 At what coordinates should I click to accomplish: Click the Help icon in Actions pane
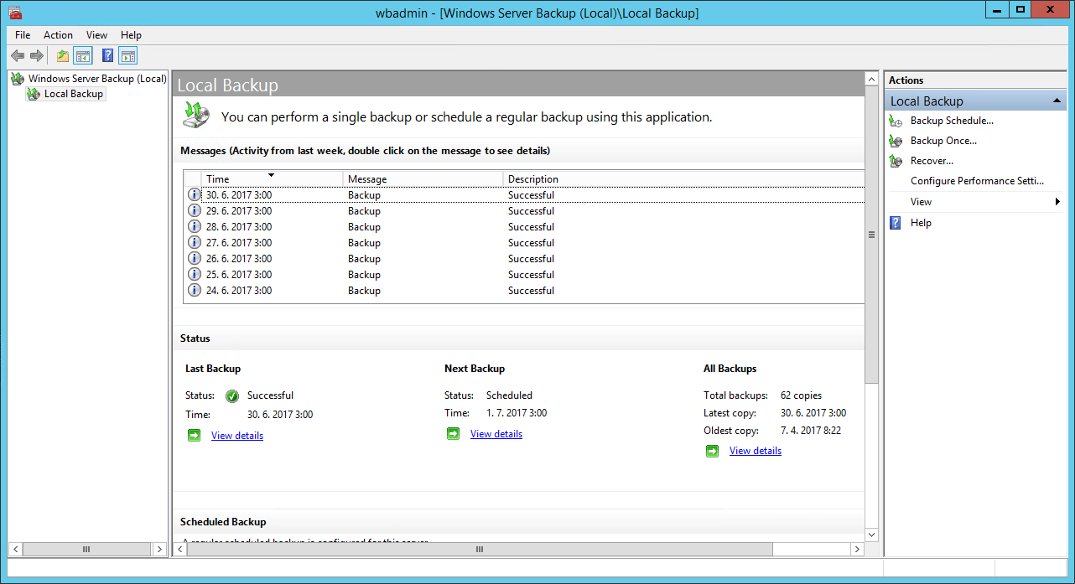point(896,223)
